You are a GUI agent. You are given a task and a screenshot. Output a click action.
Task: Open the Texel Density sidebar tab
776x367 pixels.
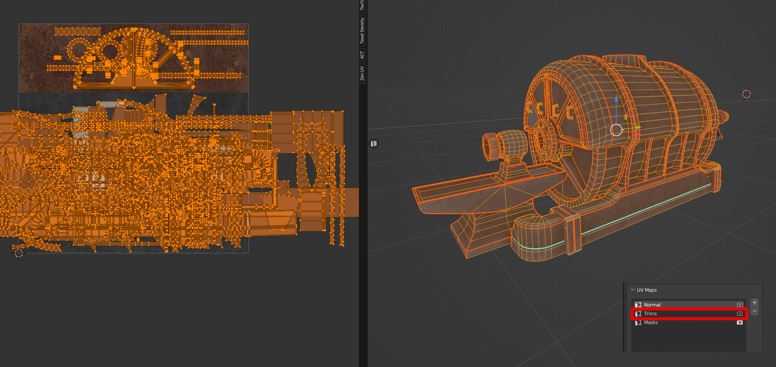pyautogui.click(x=362, y=30)
